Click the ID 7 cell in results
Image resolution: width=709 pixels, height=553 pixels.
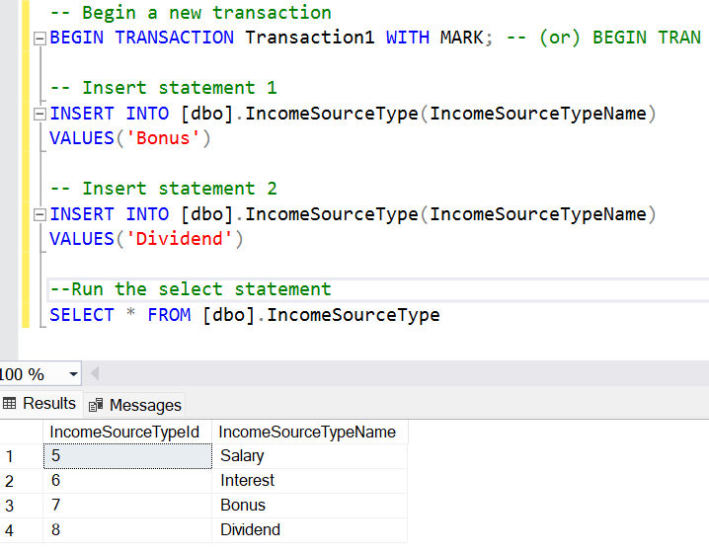pyautogui.click(x=127, y=506)
